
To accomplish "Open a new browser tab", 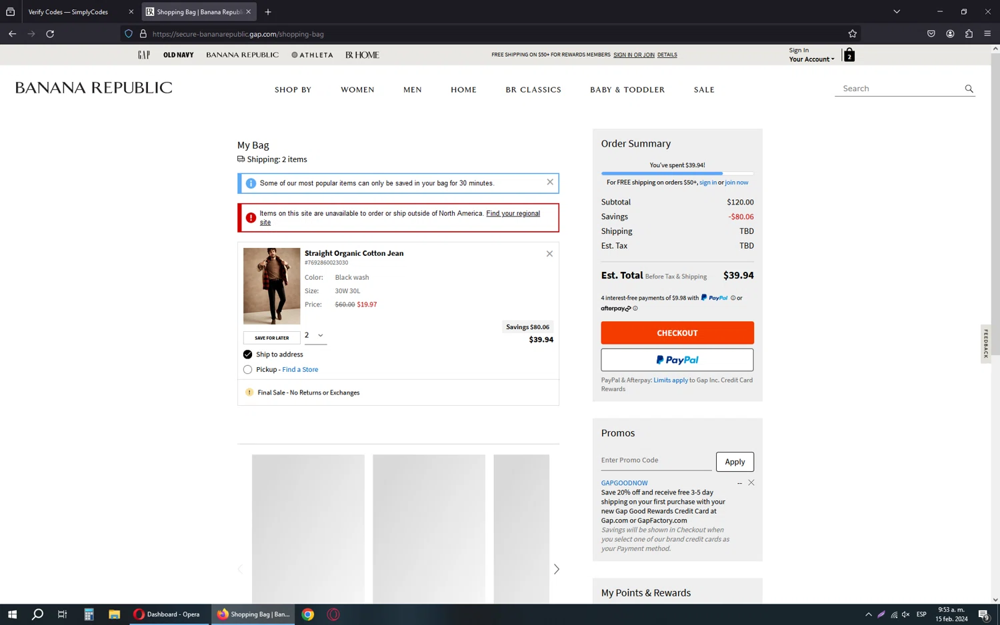I will [268, 12].
